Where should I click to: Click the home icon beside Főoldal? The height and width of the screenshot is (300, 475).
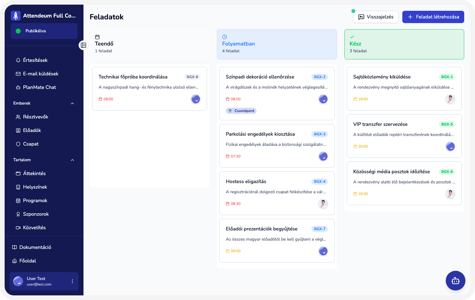pyautogui.click(x=14, y=261)
